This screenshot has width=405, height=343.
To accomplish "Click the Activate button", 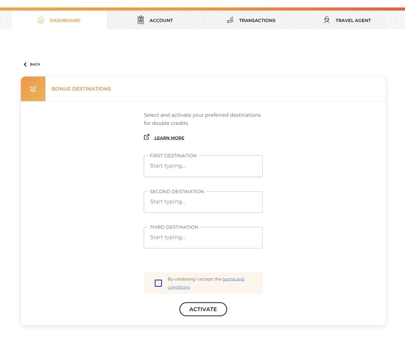I will coord(204,309).
